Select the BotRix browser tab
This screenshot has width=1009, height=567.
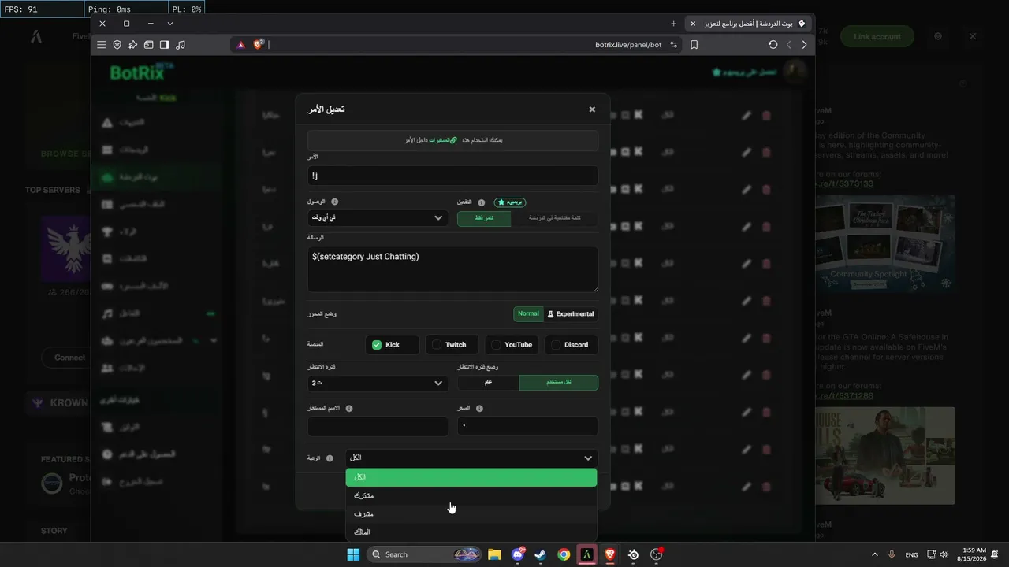click(749, 24)
